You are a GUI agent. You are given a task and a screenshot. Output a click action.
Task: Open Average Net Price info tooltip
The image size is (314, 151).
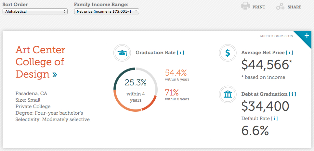coord(290,53)
